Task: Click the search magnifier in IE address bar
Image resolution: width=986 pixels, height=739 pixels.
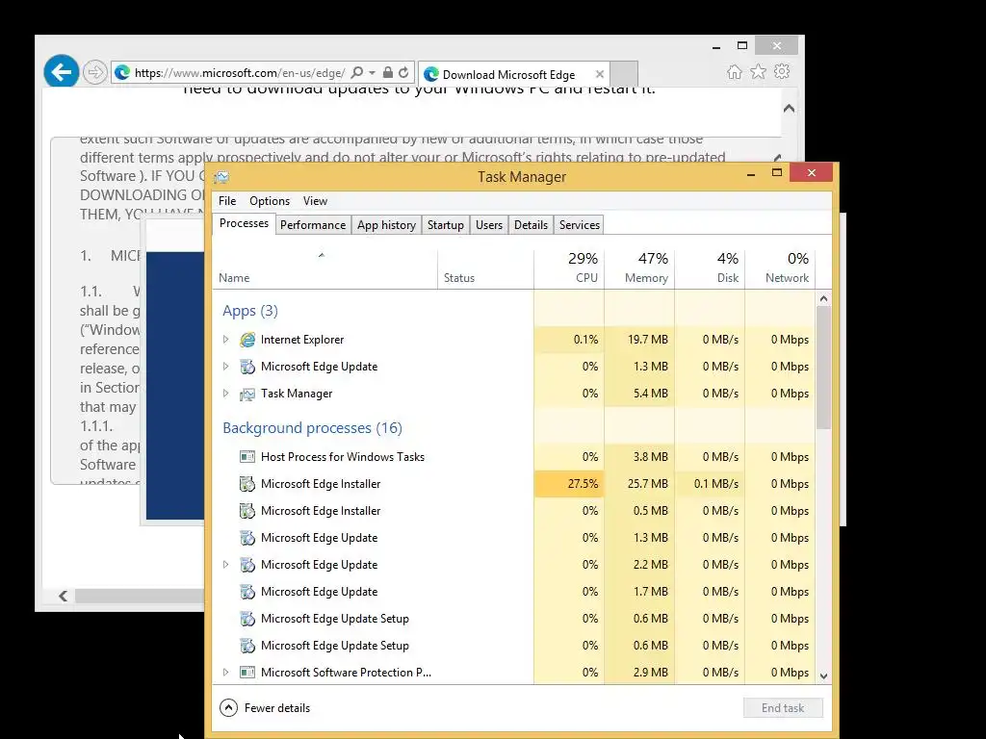Action: point(356,73)
